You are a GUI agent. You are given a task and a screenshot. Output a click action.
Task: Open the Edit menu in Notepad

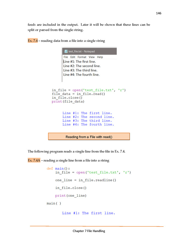(x=73, y=57)
